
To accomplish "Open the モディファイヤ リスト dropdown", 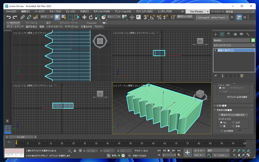I will (234, 45).
